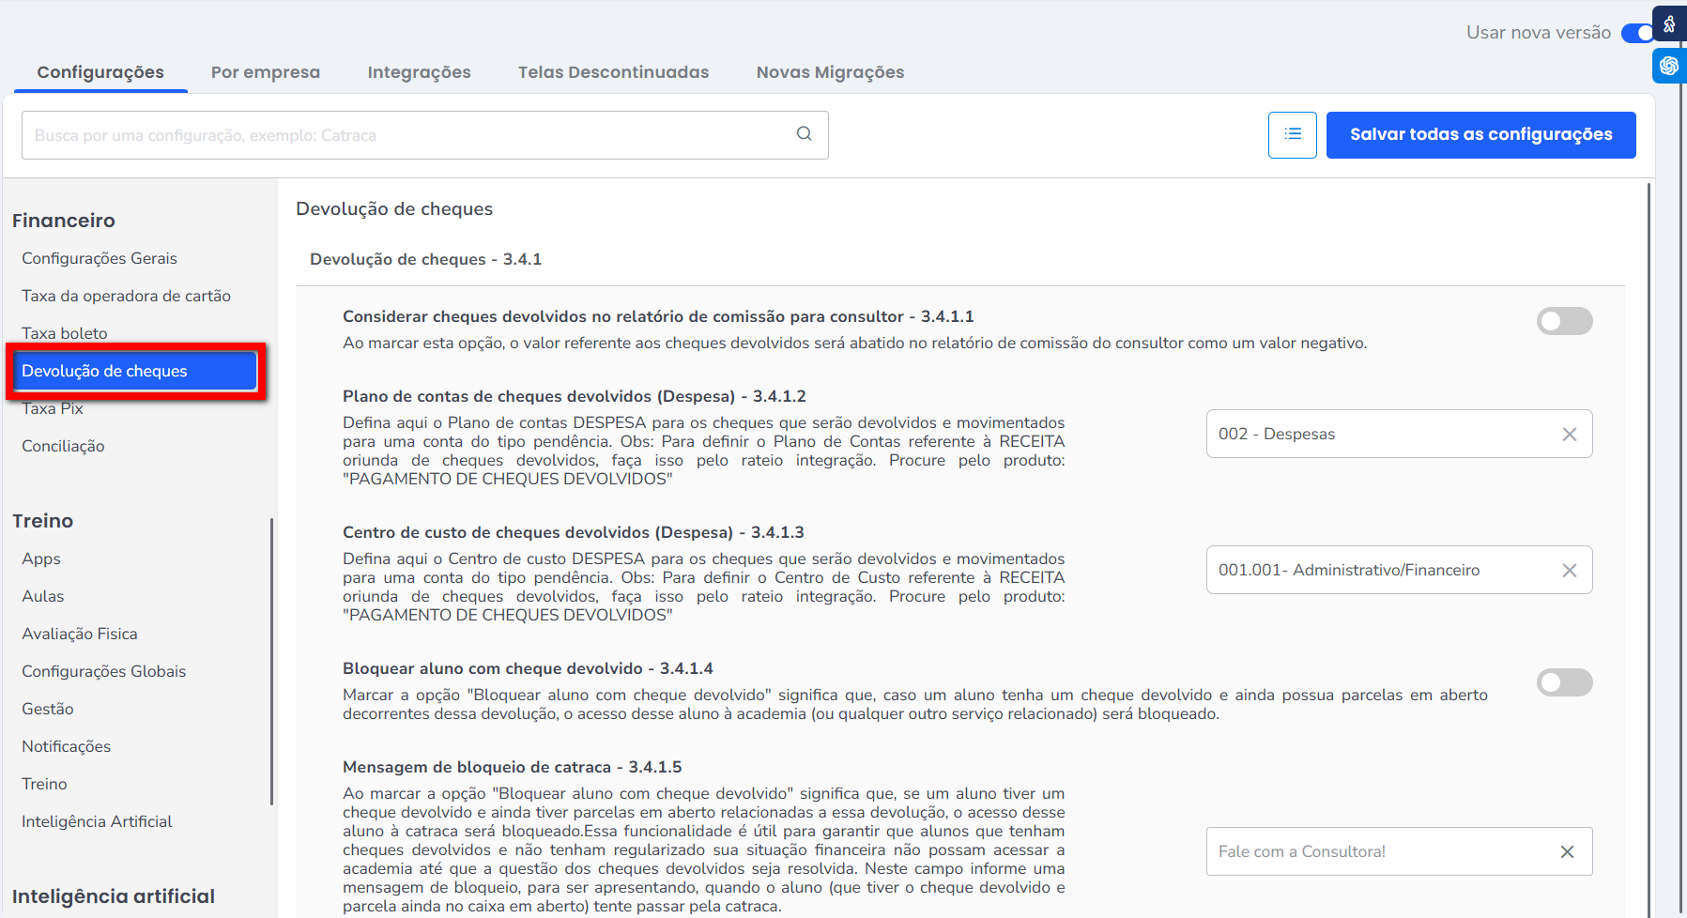
Task: Enable Bloquear aluno com cheque devolvido
Action: coord(1563,682)
